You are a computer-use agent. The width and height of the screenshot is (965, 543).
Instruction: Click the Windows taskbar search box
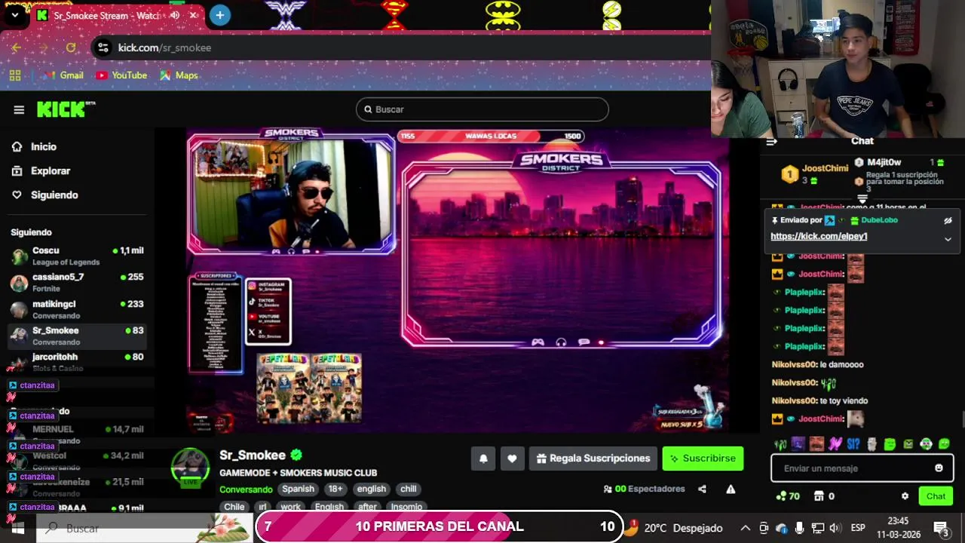143,529
